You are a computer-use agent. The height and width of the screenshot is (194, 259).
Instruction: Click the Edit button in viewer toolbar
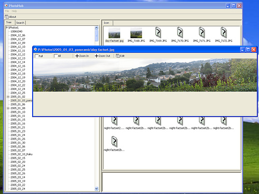(120, 56)
